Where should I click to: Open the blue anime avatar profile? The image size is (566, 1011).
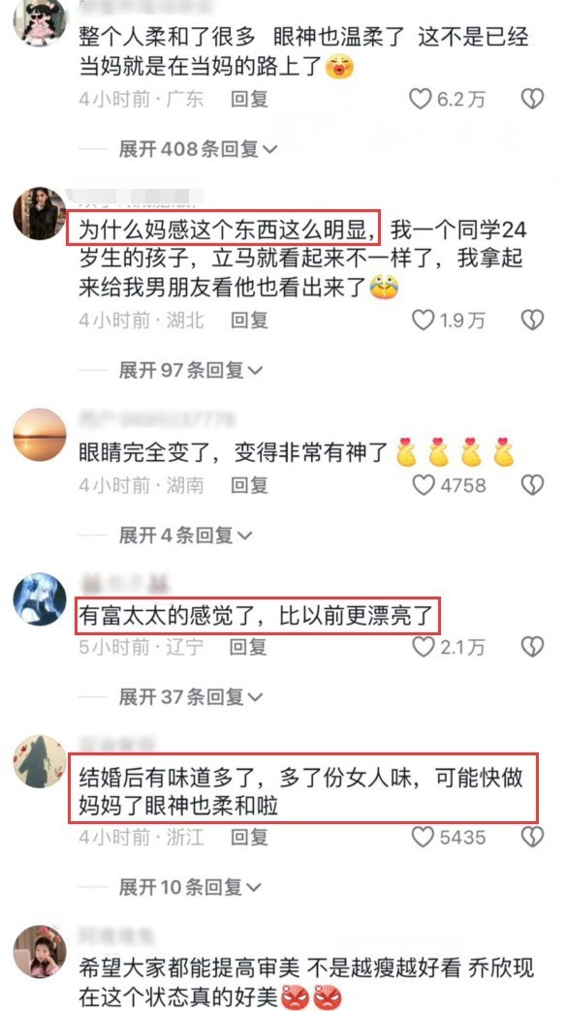(x=40, y=599)
